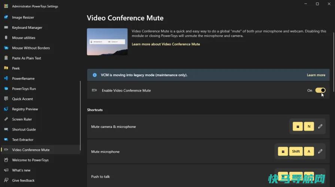
Task: Edit the Mute camera & microphone shortcut
Action: (320, 126)
